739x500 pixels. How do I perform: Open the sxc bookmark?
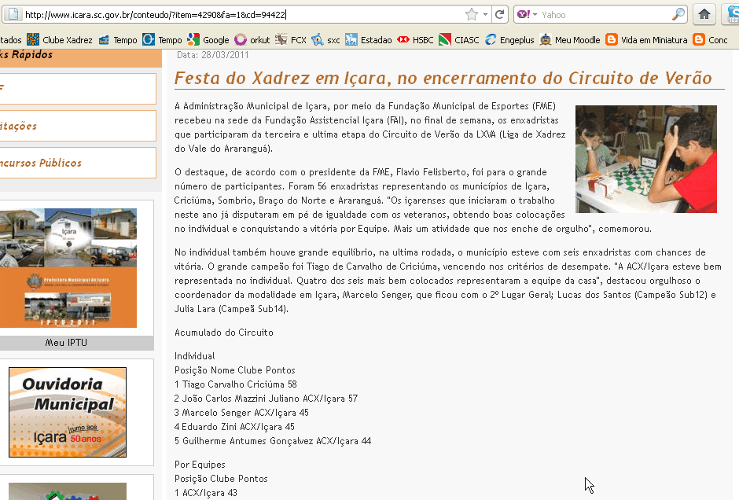pos(325,39)
